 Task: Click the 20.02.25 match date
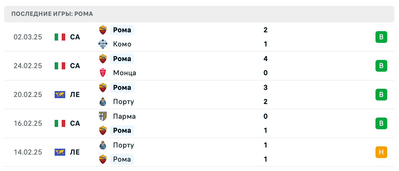click(x=28, y=95)
